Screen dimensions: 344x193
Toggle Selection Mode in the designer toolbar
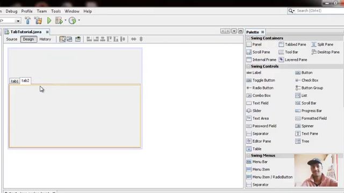(62, 39)
